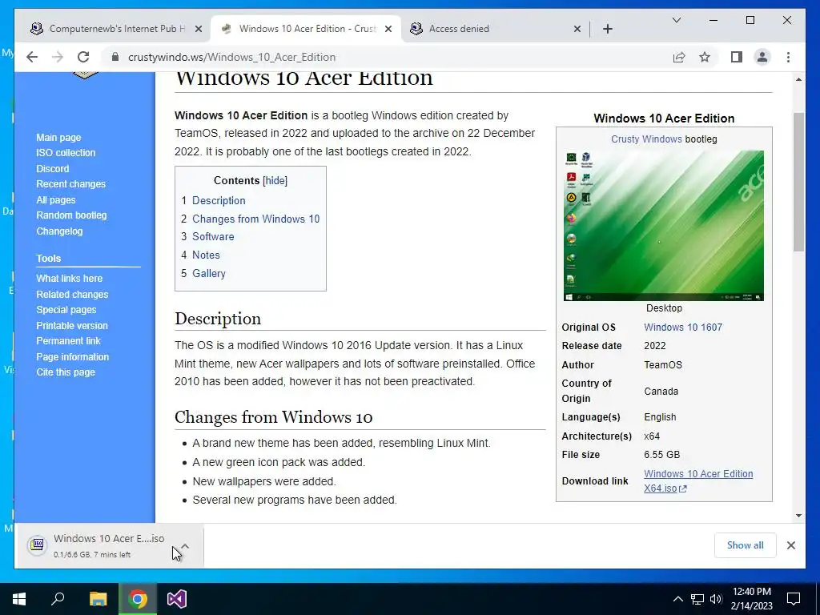Jump to Changes from Windows 10 contents entry
Viewport: 820px width, 615px height.
coord(255,219)
